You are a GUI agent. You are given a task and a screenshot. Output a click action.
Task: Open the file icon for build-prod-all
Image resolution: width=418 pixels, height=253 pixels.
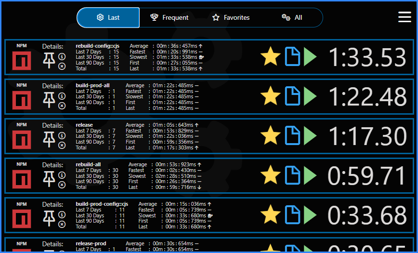point(292,96)
